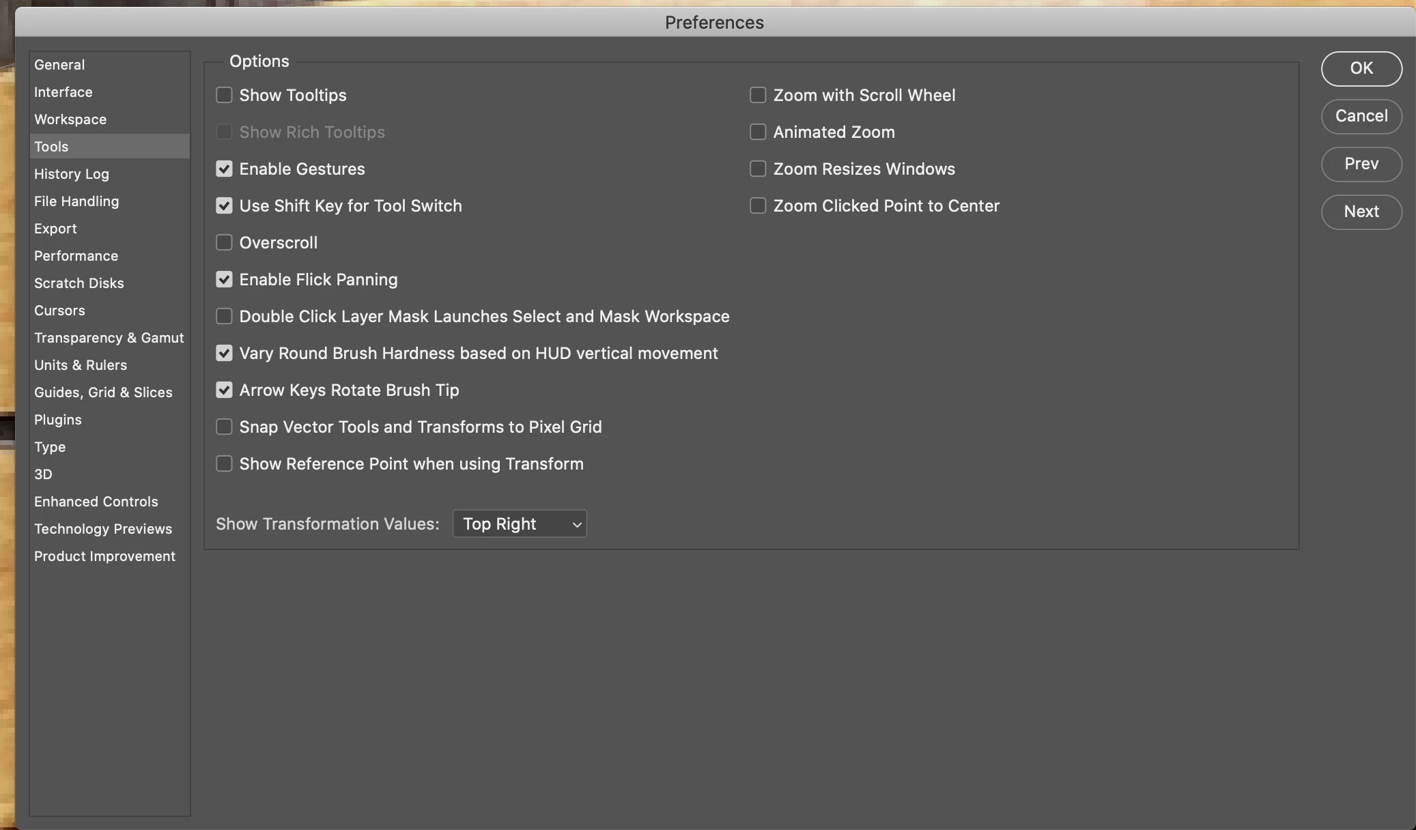Screen dimensions: 1416x830
Task: Click the OK button
Action: coord(1361,68)
